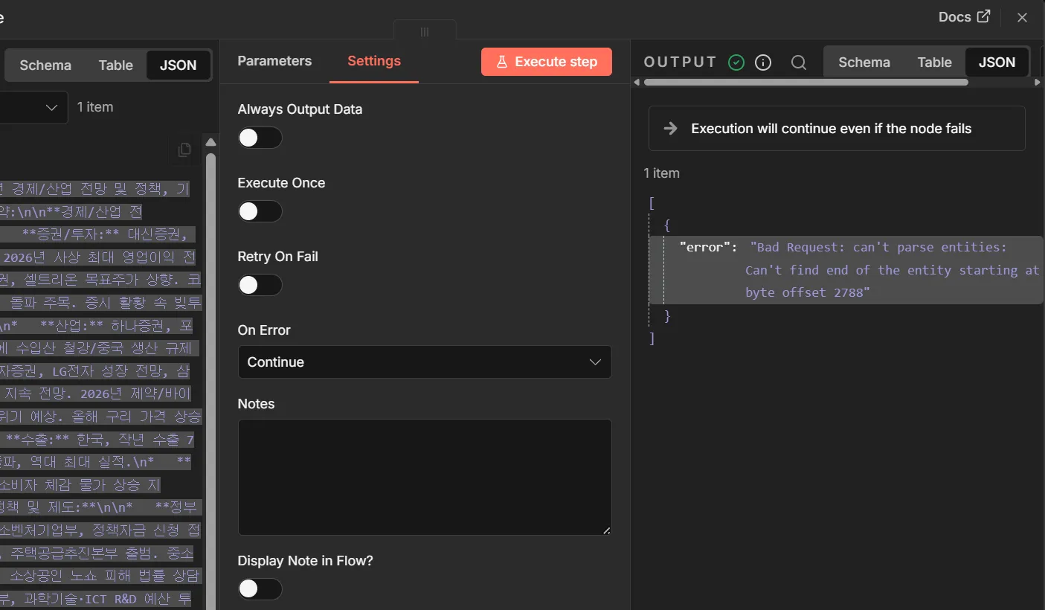Enable the Execute Once switch

[260, 211]
